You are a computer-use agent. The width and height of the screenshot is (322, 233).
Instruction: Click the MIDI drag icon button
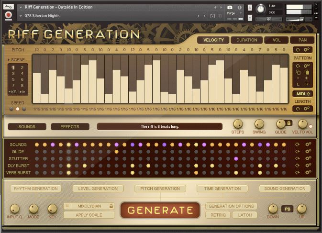(x=303, y=94)
